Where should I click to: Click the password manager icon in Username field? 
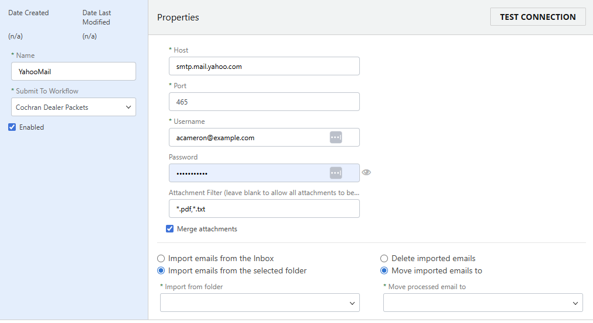click(x=335, y=137)
